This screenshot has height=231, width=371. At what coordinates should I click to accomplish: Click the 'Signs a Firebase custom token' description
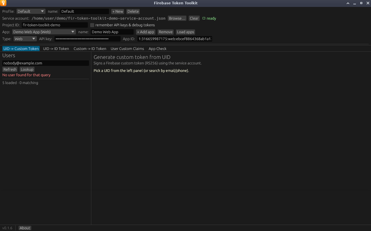(x=148, y=63)
